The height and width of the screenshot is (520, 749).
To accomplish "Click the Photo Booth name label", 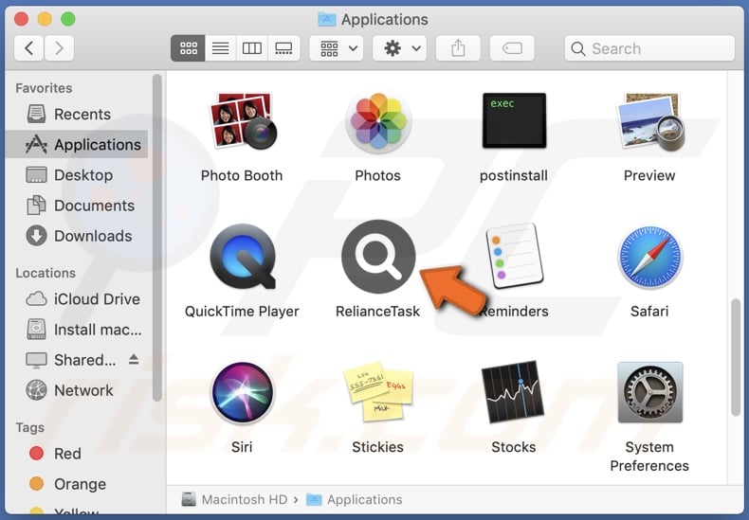I will (242, 175).
